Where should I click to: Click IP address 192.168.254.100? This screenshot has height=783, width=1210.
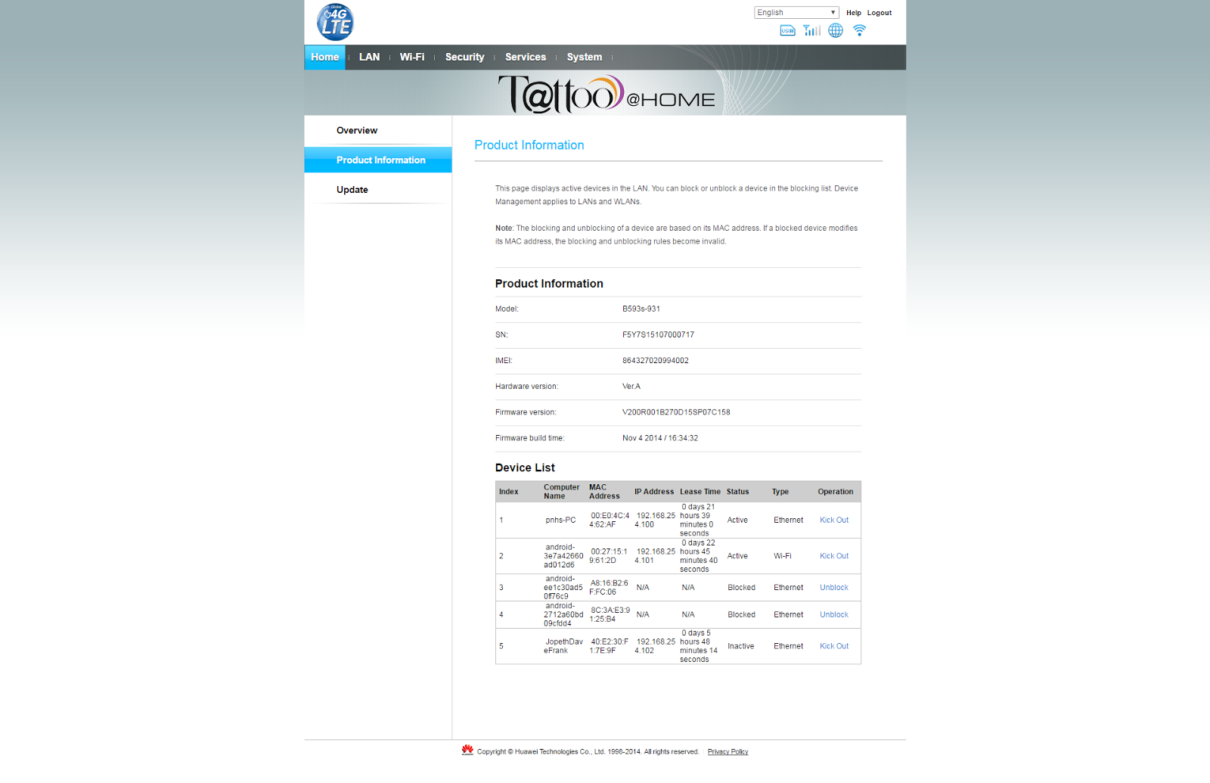pos(655,520)
